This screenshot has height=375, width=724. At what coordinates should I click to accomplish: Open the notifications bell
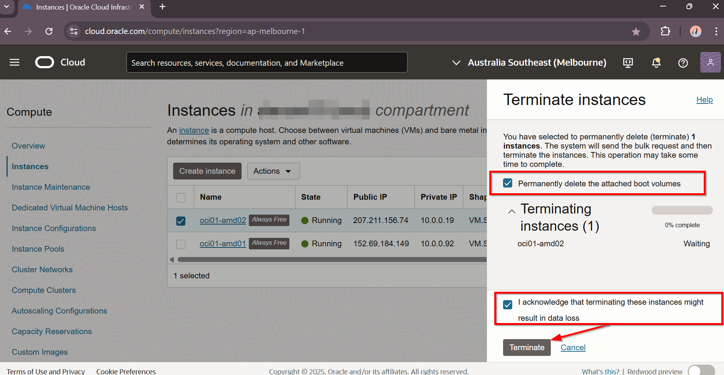tap(656, 63)
